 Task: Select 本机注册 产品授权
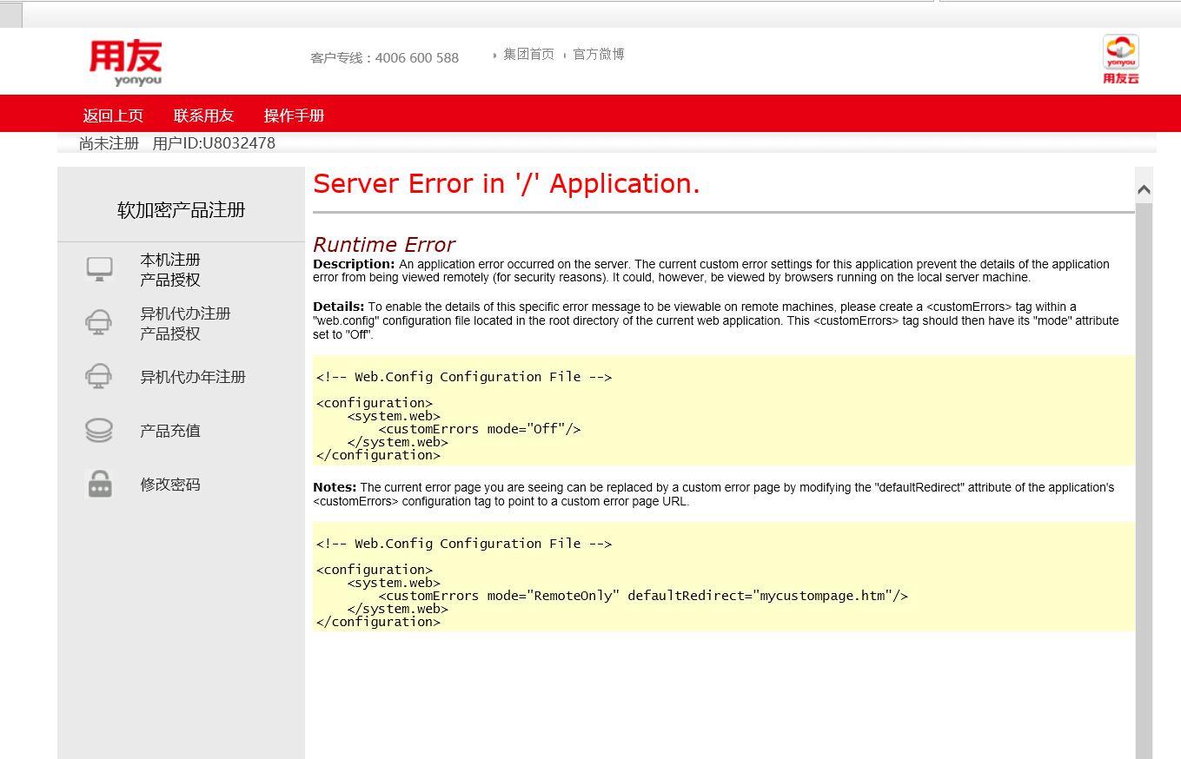tap(170, 270)
